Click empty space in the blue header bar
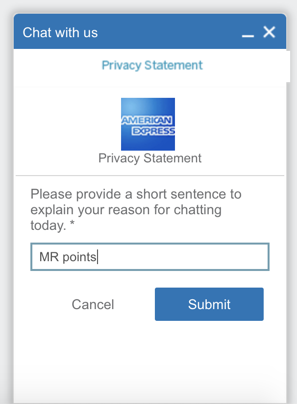Viewport: 297px width, 404px height. pyautogui.click(x=172, y=33)
